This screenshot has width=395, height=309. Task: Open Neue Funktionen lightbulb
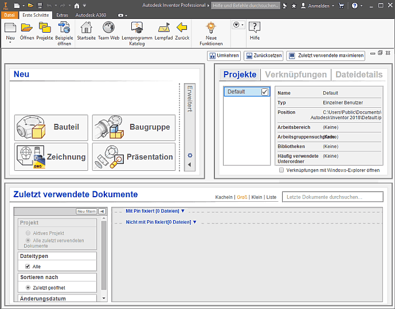pos(211,28)
